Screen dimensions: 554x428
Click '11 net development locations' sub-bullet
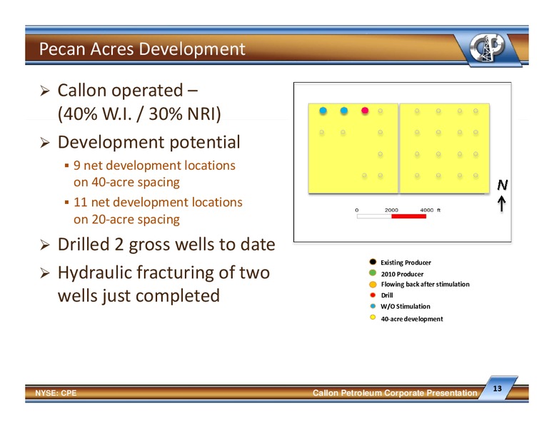(158, 202)
